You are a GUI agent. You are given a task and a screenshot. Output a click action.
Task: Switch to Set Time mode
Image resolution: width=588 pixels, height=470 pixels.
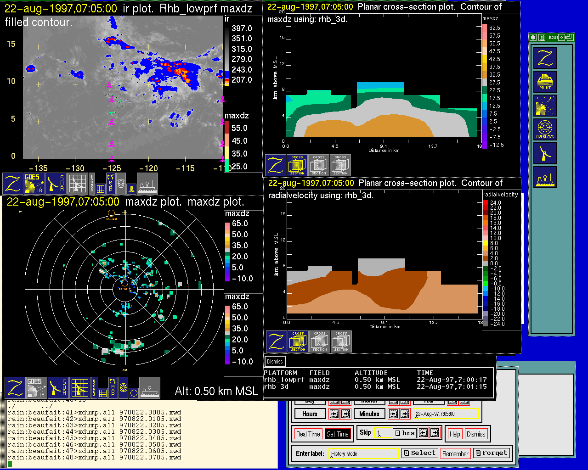point(338,434)
